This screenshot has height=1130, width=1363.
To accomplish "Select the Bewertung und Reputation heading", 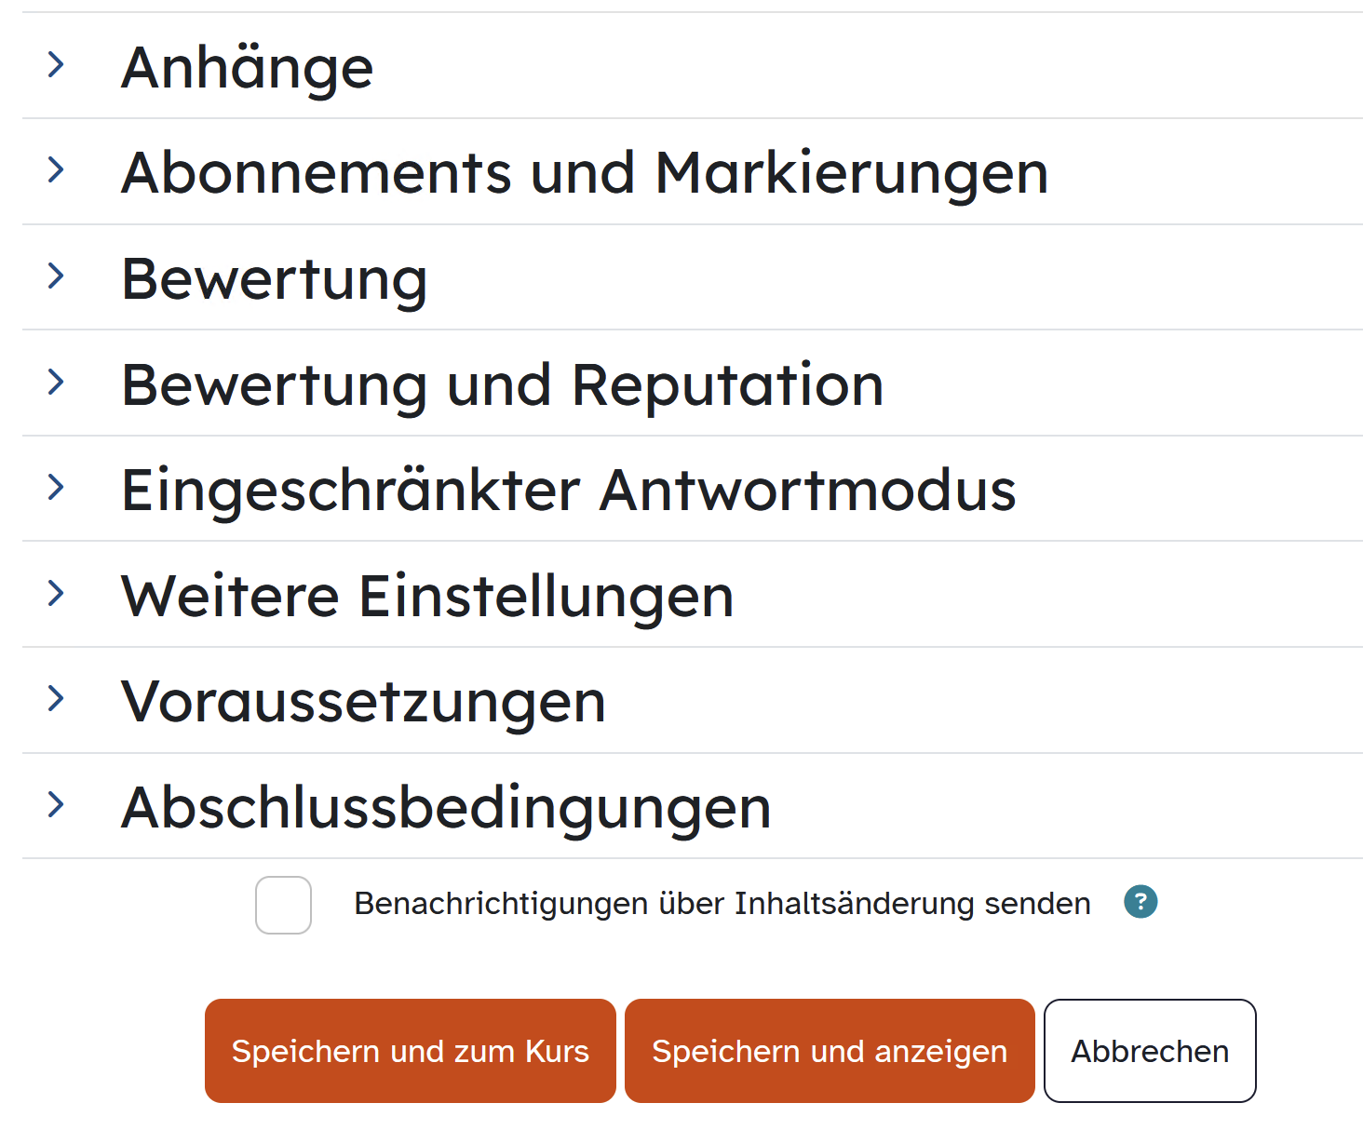I will (503, 384).
